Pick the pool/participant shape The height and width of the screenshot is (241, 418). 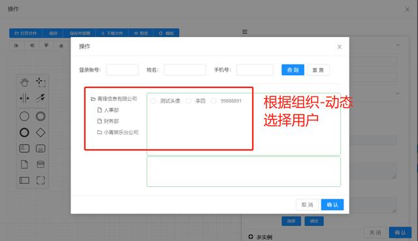pyautogui.click(x=24, y=180)
